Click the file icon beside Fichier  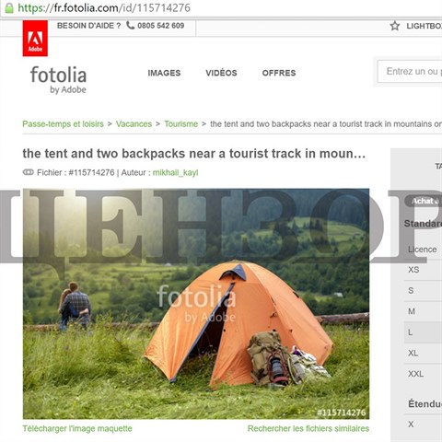click(x=29, y=172)
